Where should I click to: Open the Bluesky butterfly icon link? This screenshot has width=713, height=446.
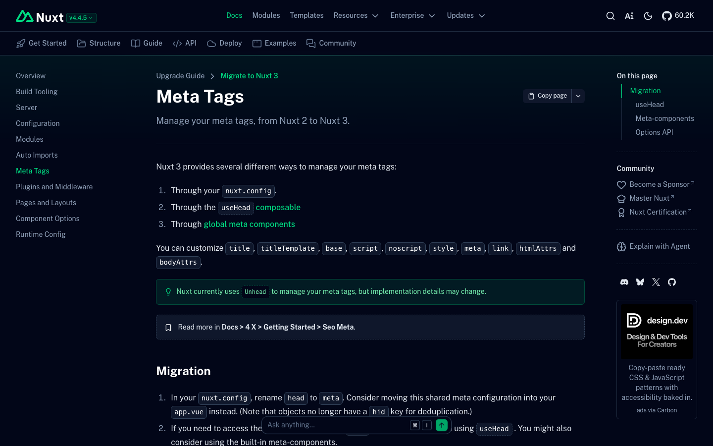[x=640, y=282]
